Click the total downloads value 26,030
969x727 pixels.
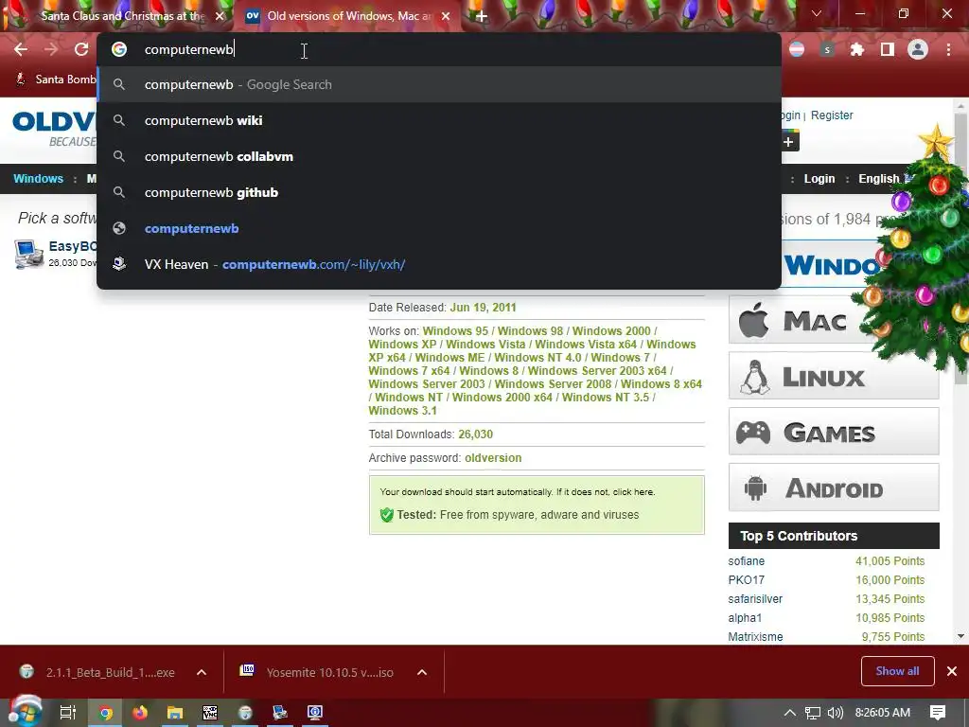click(x=475, y=434)
